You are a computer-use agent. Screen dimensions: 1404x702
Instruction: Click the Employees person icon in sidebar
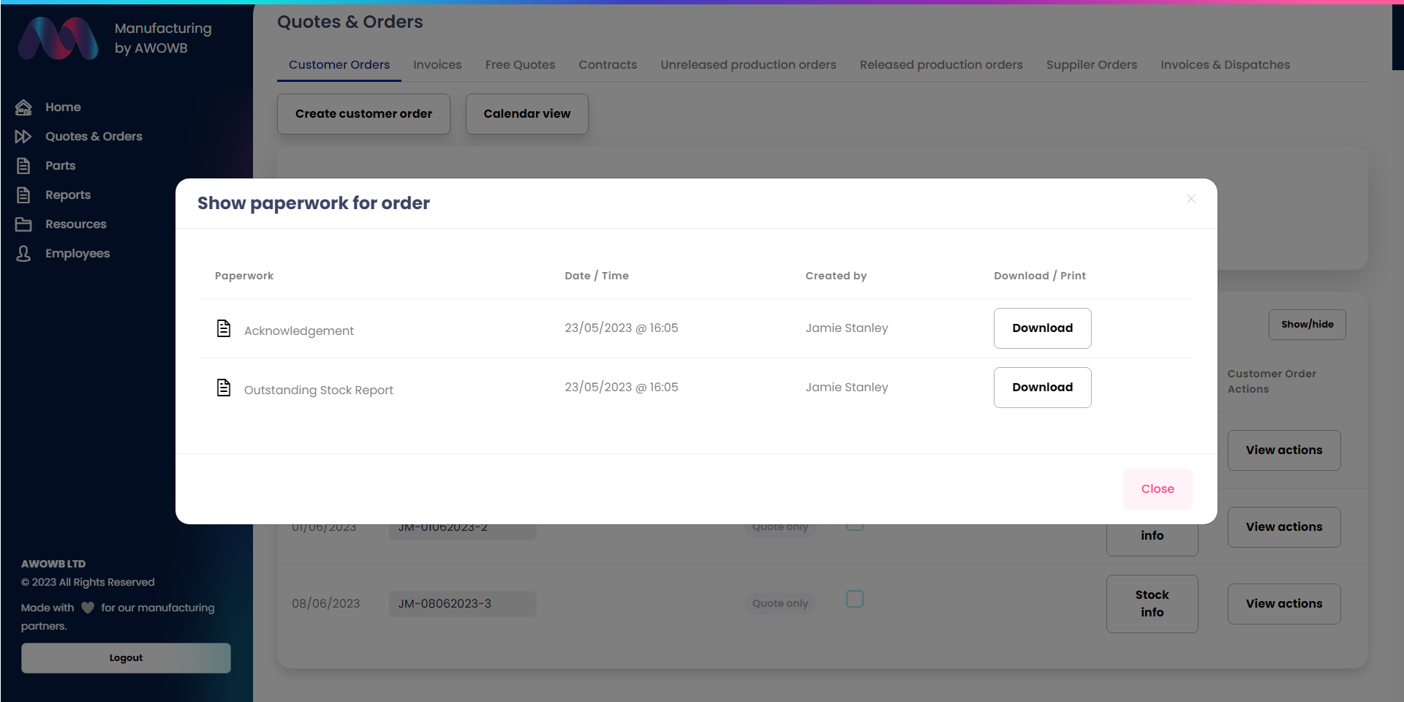tap(23, 254)
